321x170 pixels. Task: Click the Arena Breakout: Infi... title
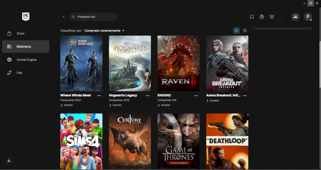[x=223, y=95]
